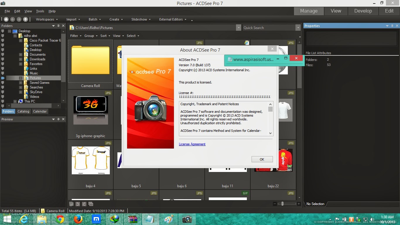Screen dimensions: 400x225
Task: Toggle Easy-Select marker beside Downloads folder
Action: pyautogui.click(x=3, y=59)
